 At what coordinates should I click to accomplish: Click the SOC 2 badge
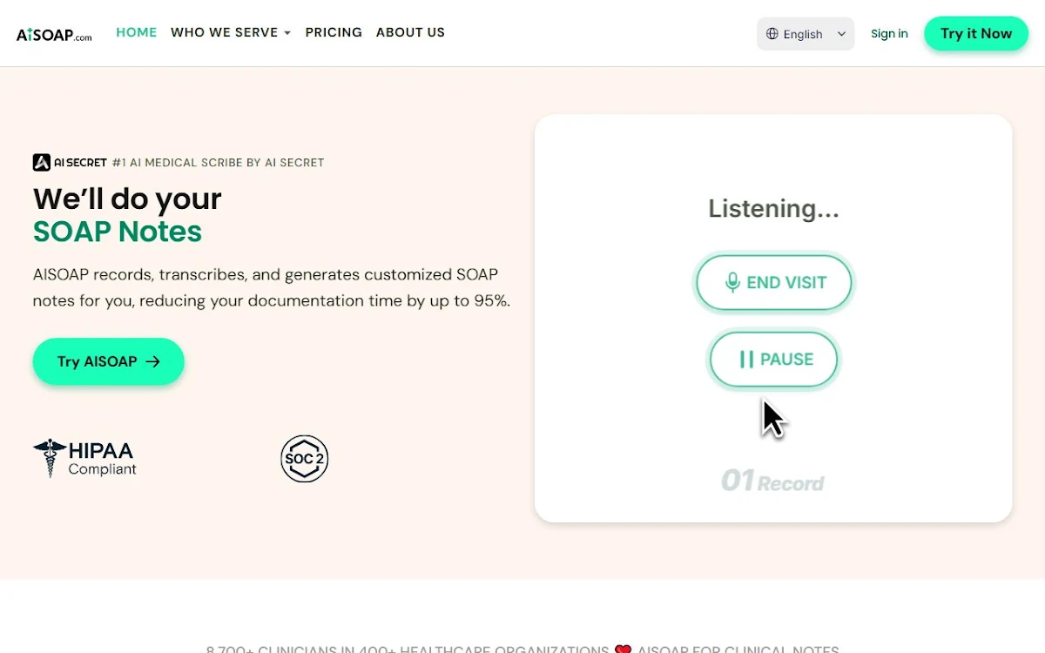pos(305,459)
